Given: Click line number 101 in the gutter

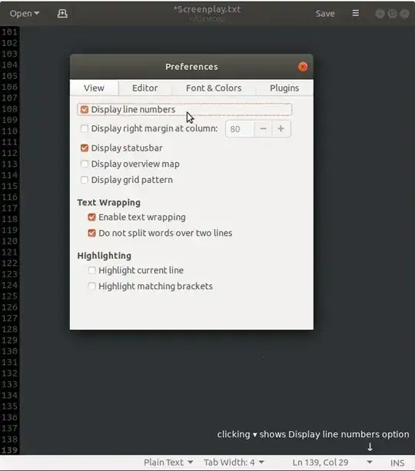Looking at the screenshot, I should coord(10,32).
